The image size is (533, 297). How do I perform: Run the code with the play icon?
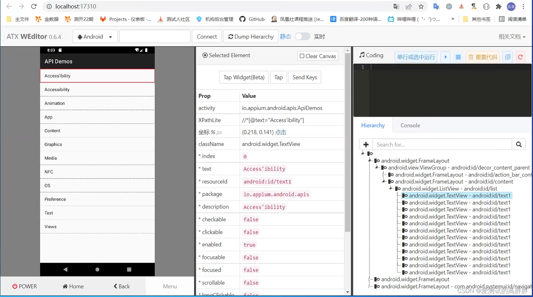[x=446, y=57]
